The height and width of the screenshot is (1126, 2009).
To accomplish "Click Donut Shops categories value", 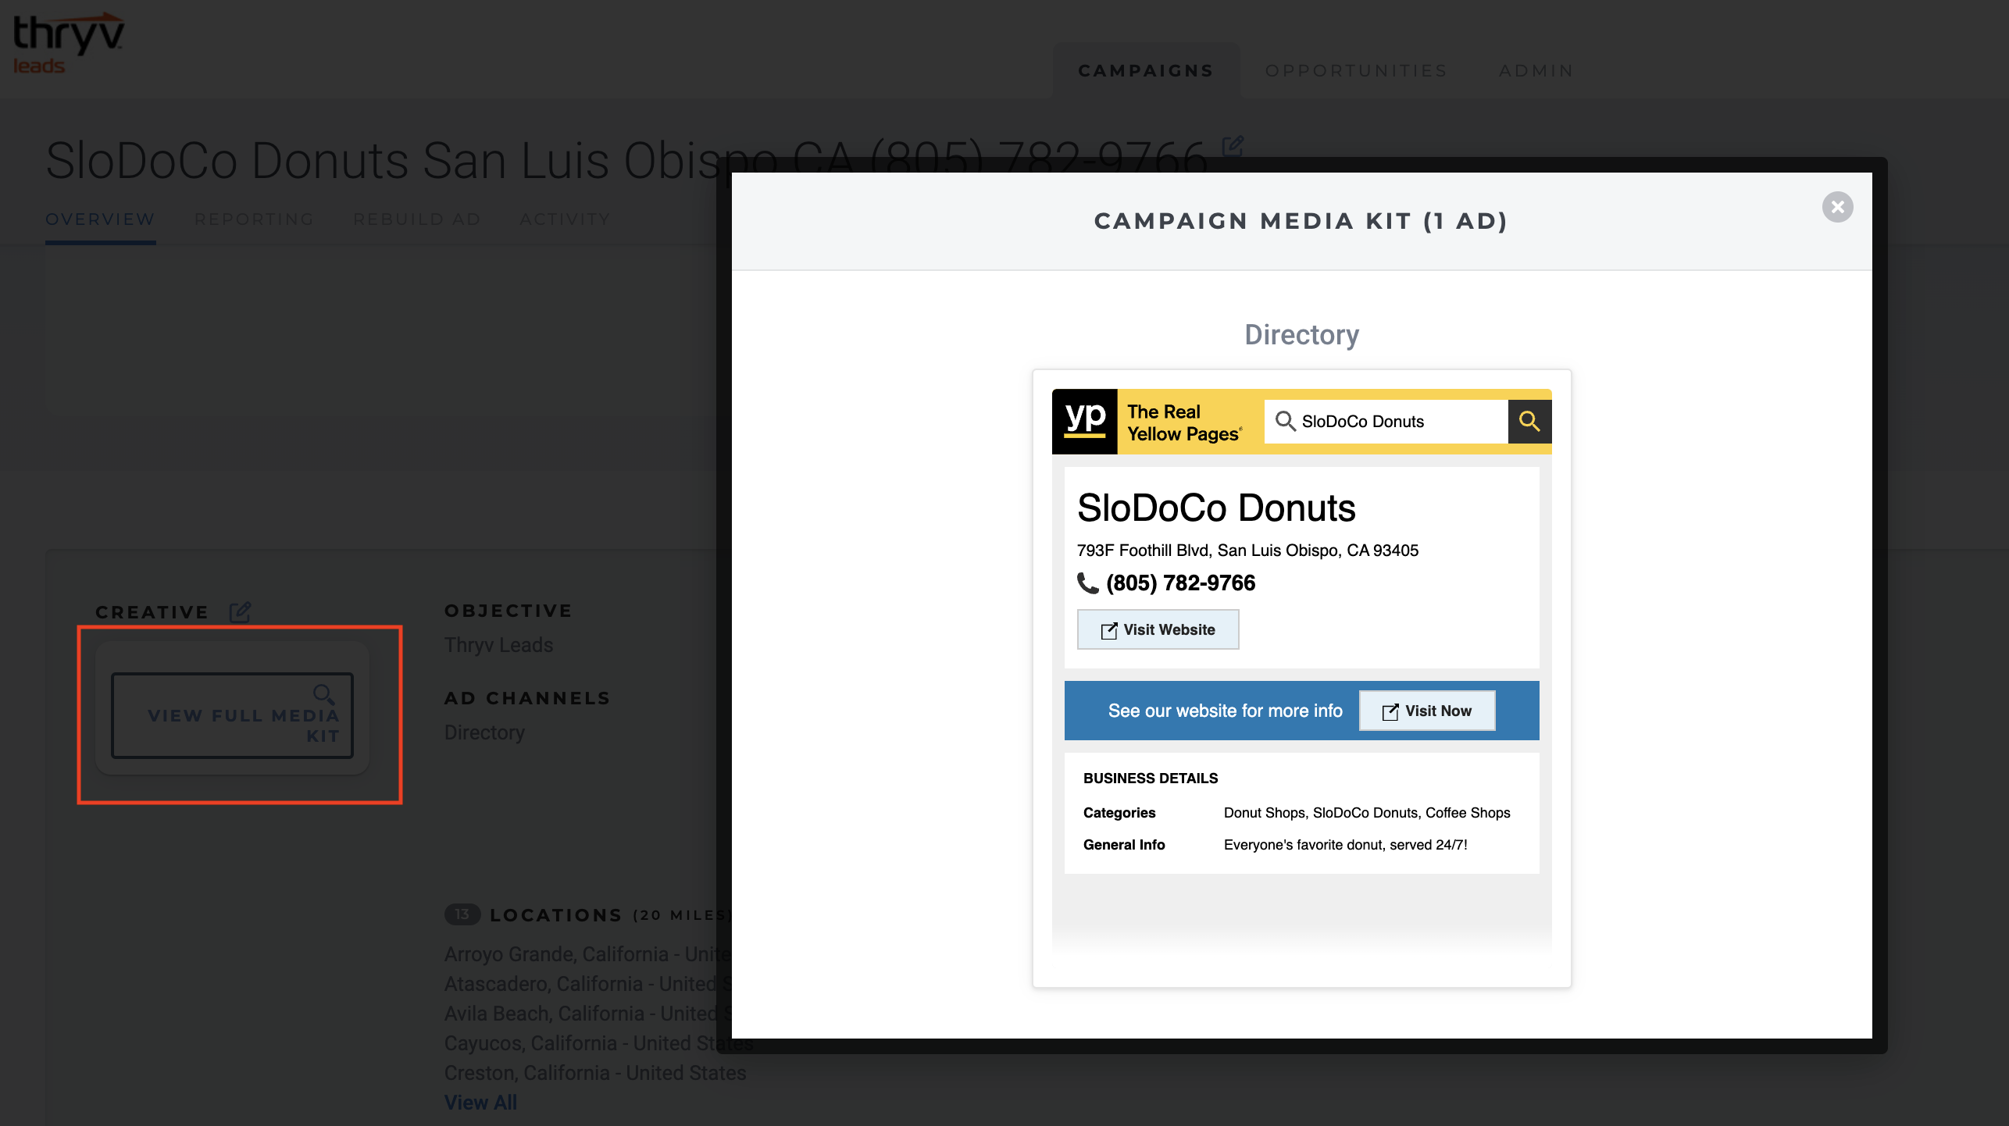I will [x=1367, y=813].
